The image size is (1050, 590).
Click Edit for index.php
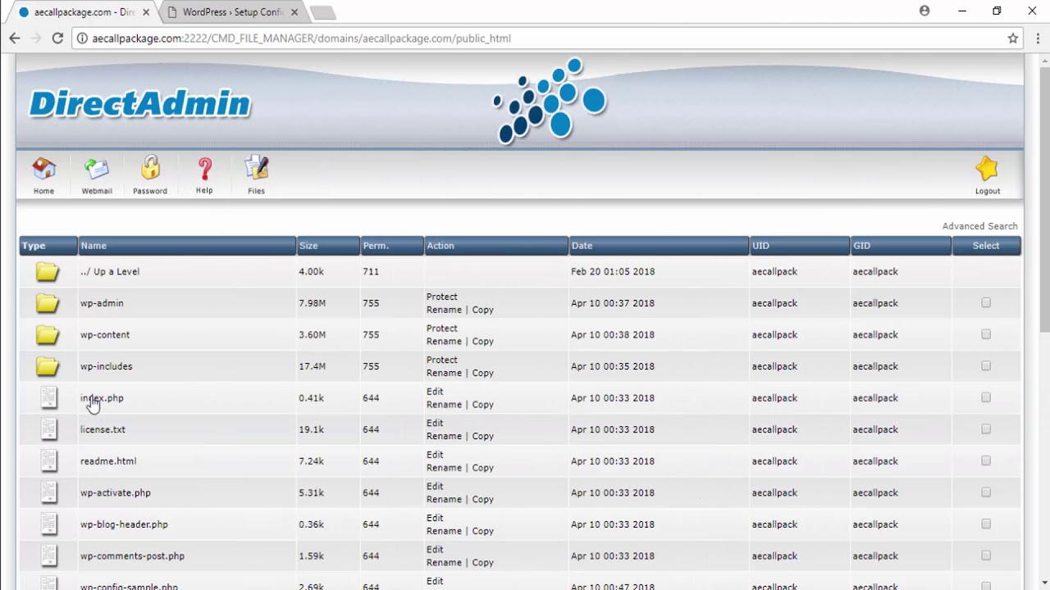pyautogui.click(x=435, y=392)
